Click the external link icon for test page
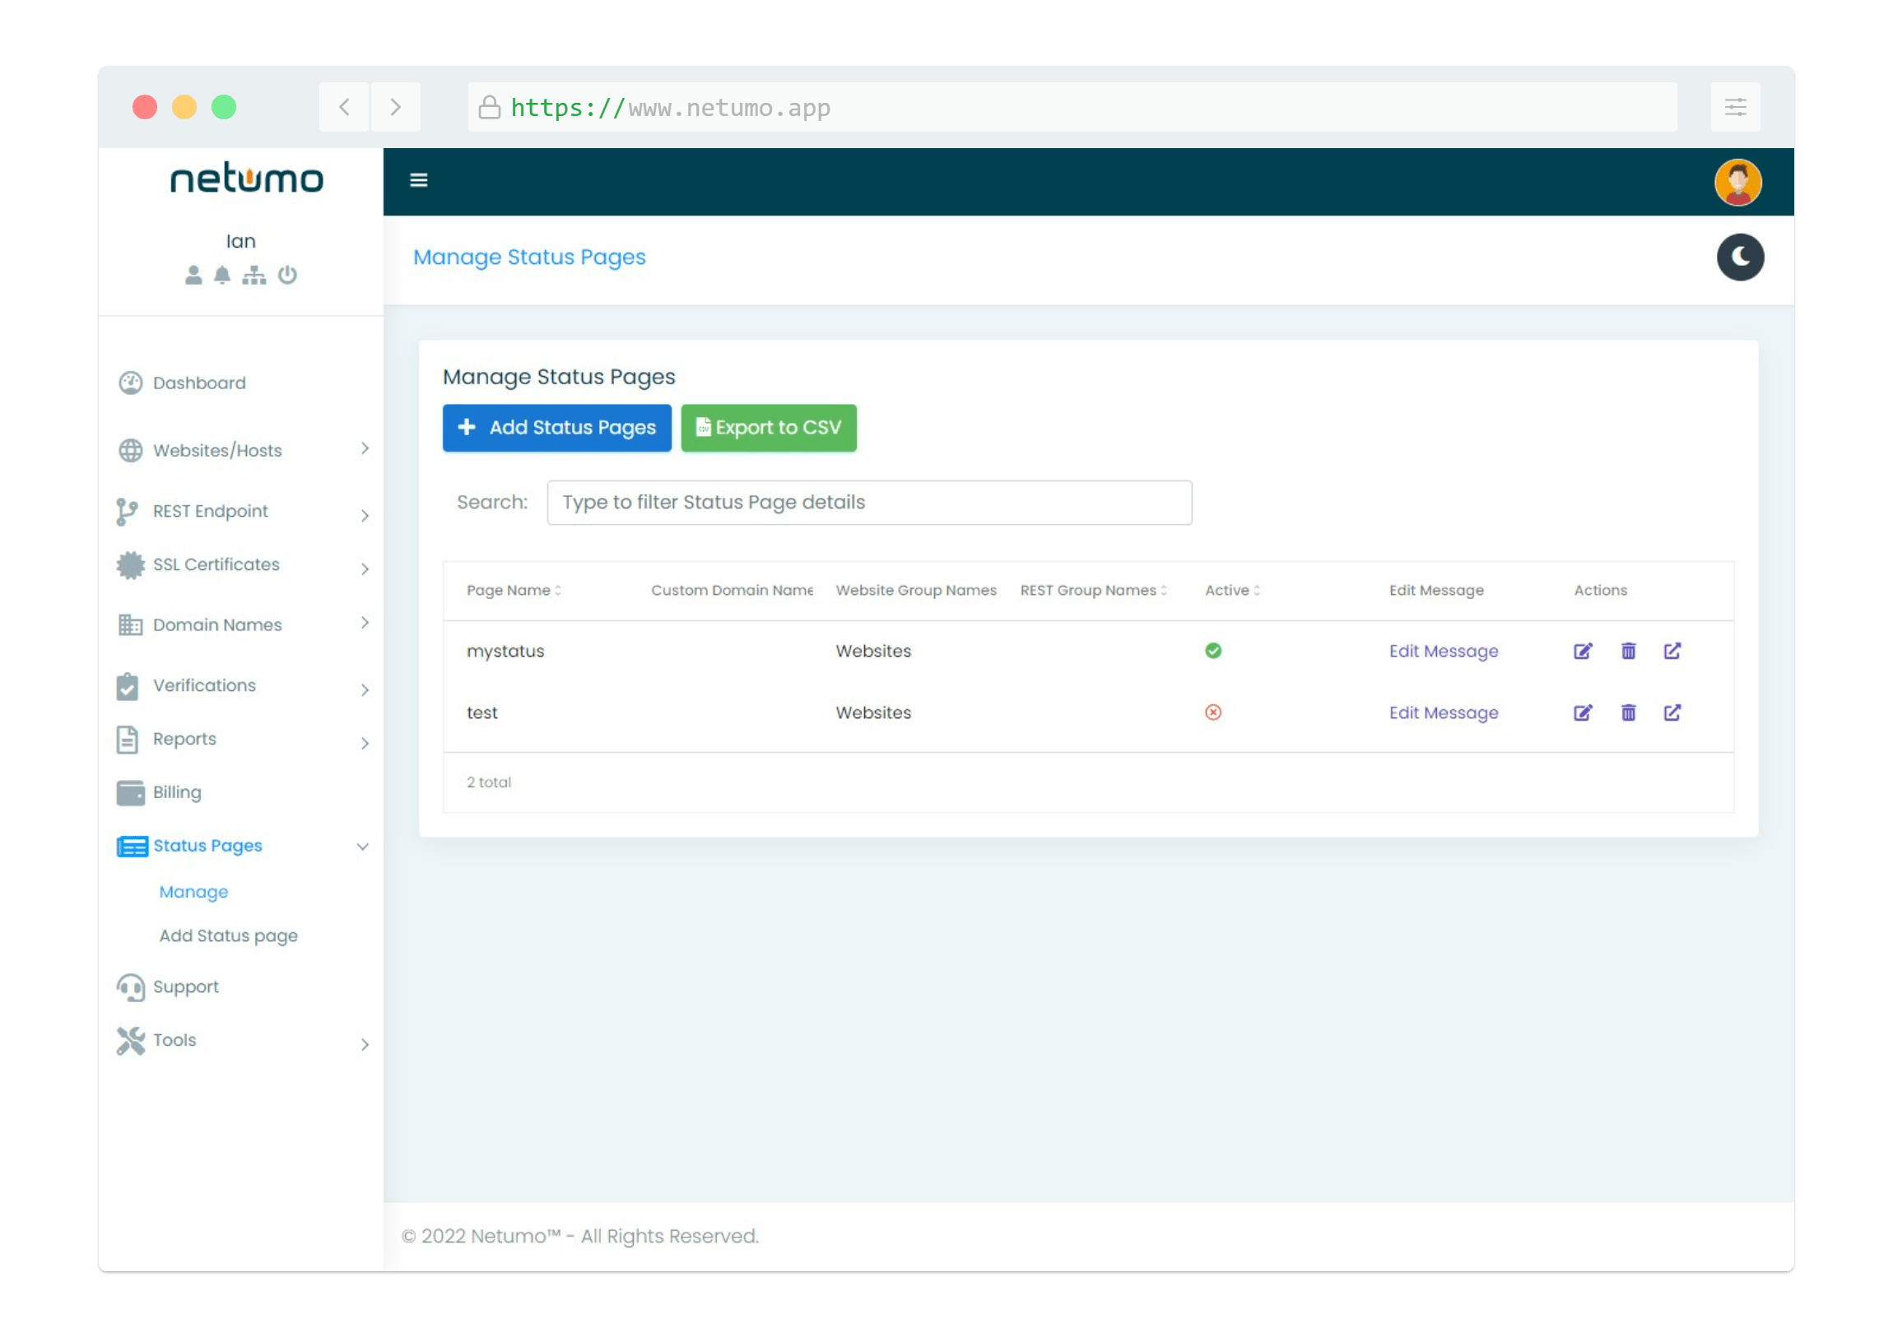This screenshot has width=1893, height=1337. 1673,712
